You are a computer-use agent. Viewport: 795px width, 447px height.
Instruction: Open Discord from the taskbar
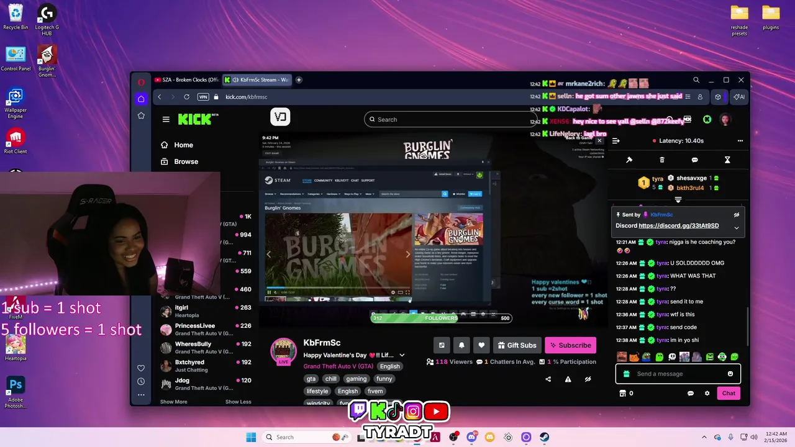click(471, 437)
